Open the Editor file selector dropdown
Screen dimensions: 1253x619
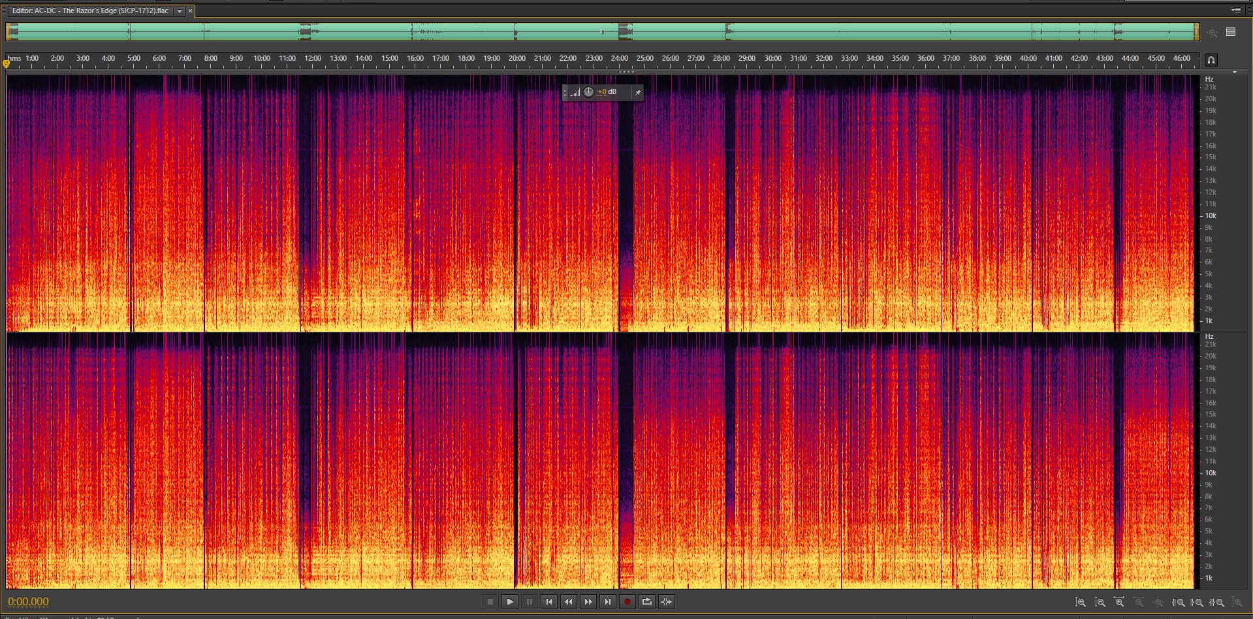[x=179, y=11]
